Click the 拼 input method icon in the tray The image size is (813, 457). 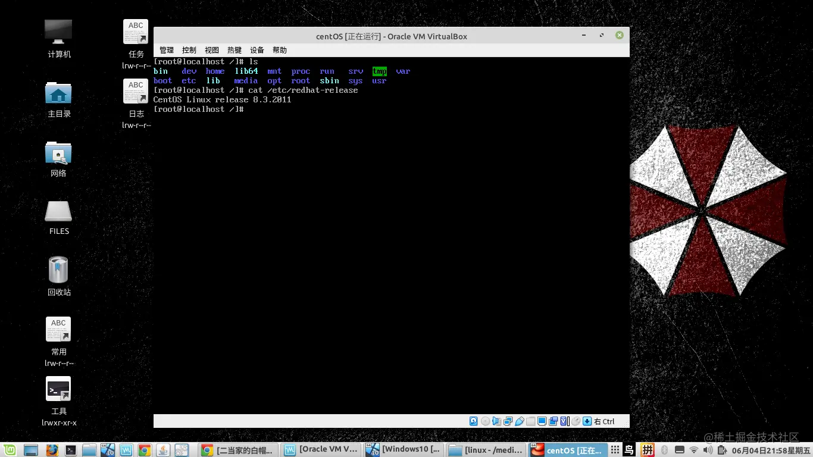[647, 450]
